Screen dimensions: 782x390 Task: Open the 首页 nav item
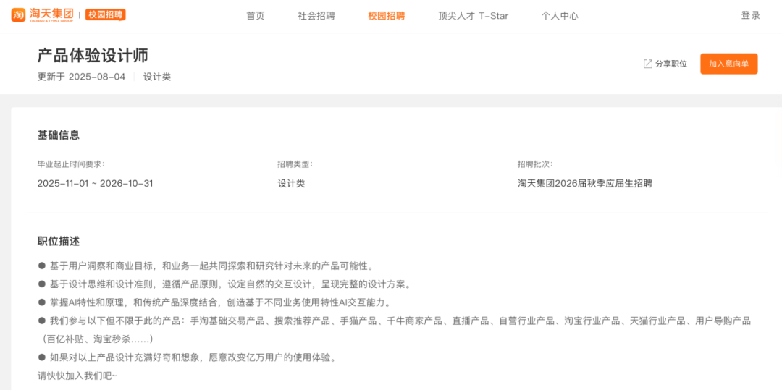click(256, 16)
